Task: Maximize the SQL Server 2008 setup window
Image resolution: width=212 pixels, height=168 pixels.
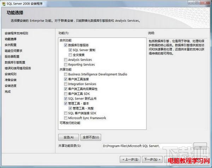Action: pos(197,3)
